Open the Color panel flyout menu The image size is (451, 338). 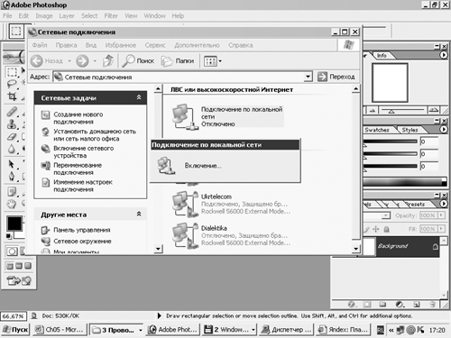coord(444,130)
